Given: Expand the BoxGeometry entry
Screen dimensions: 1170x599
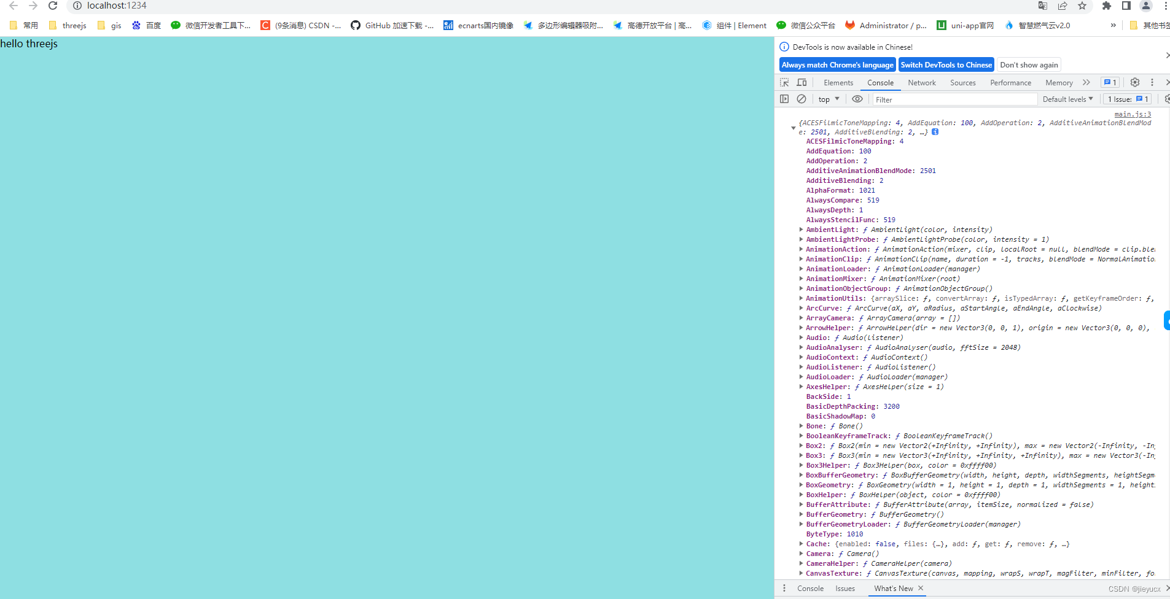Looking at the screenshot, I should 801,485.
